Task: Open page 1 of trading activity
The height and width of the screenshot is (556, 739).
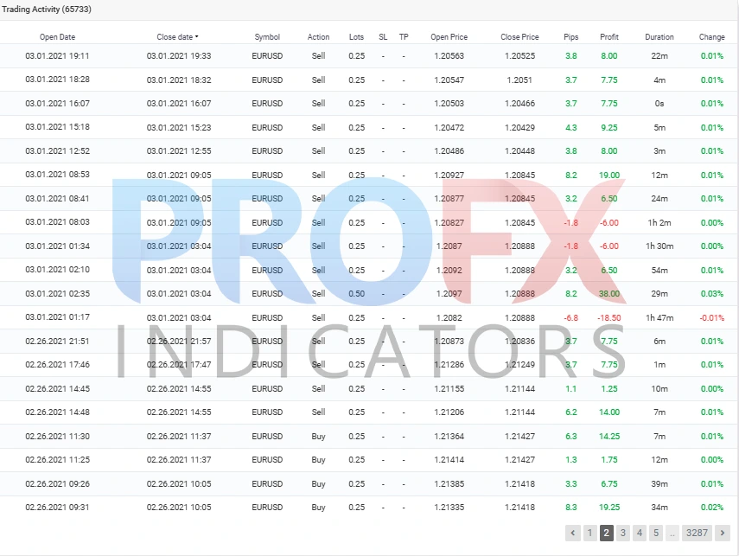Action: (x=589, y=533)
